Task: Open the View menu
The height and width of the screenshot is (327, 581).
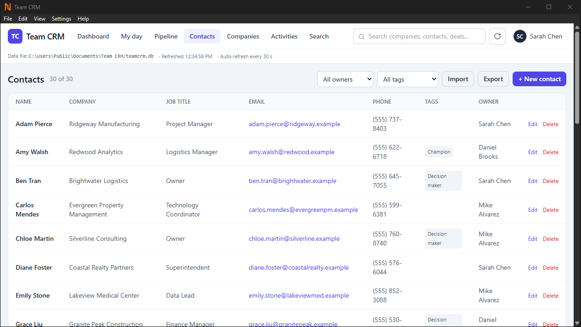Action: point(40,19)
